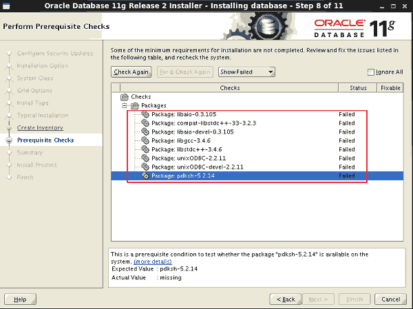This screenshot has width=413, height=309.
Task: Click the Expected Value pdksh-5.2.14 text
Action: 178,269
